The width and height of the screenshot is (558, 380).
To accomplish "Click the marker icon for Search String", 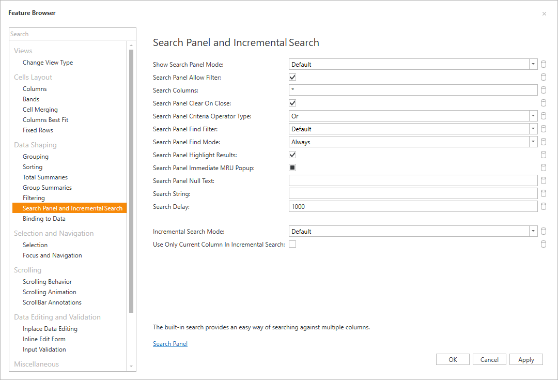I will point(543,194).
